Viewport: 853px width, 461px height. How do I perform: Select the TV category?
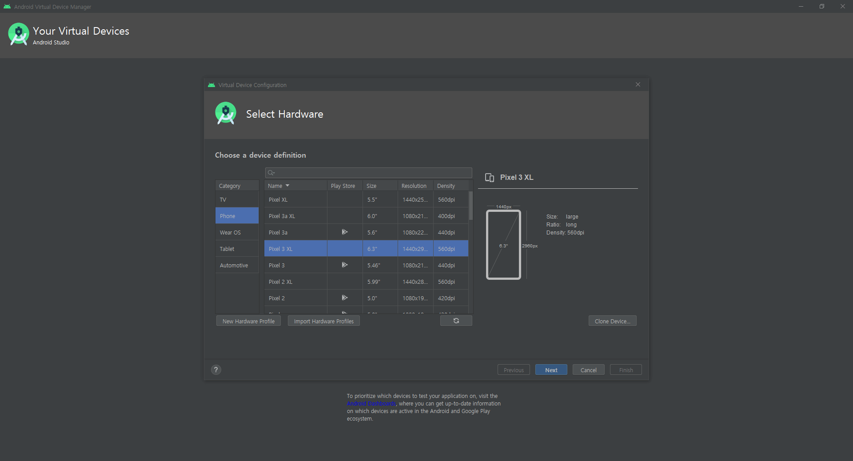(x=237, y=199)
